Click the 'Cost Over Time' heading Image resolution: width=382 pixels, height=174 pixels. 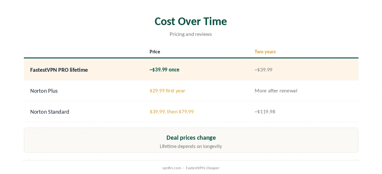191,21
